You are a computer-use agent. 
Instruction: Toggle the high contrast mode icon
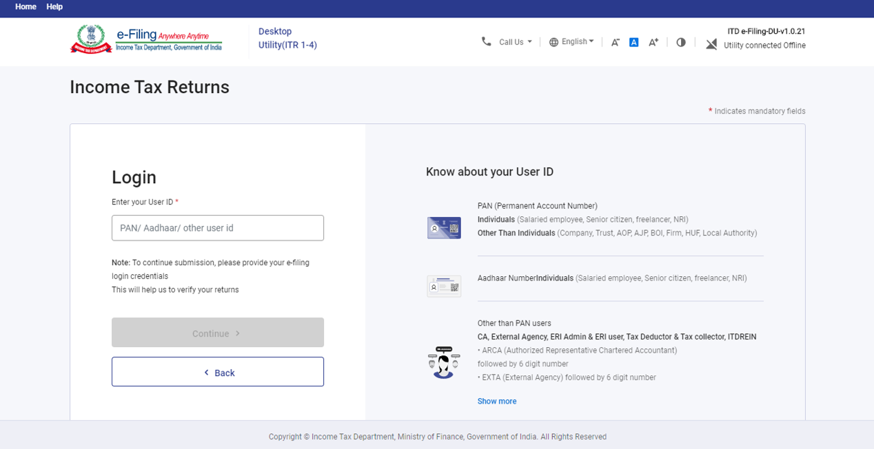point(681,42)
